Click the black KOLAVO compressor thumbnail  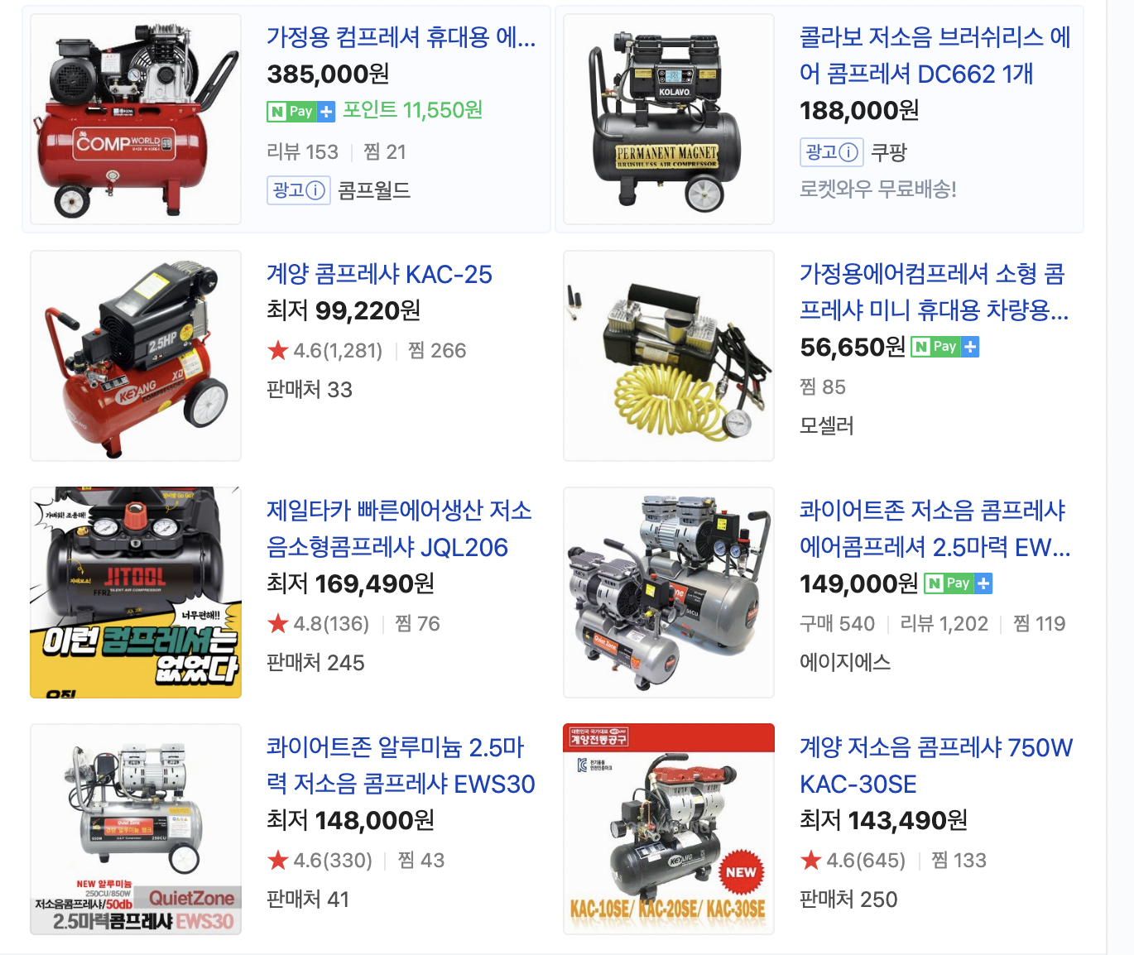click(669, 119)
